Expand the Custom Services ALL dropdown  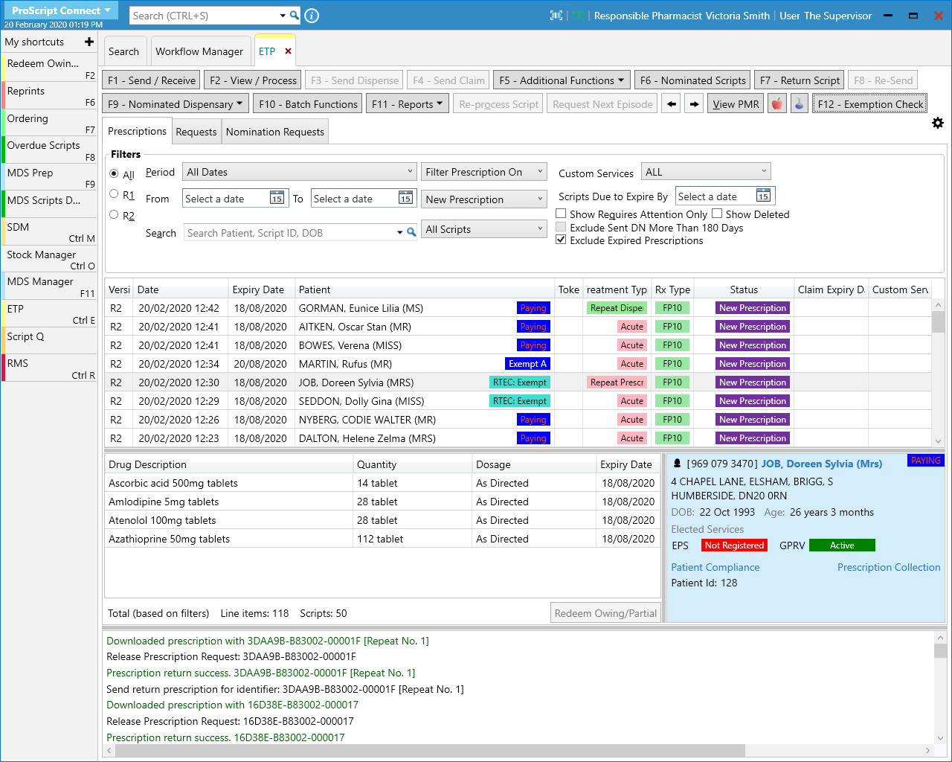(706, 172)
